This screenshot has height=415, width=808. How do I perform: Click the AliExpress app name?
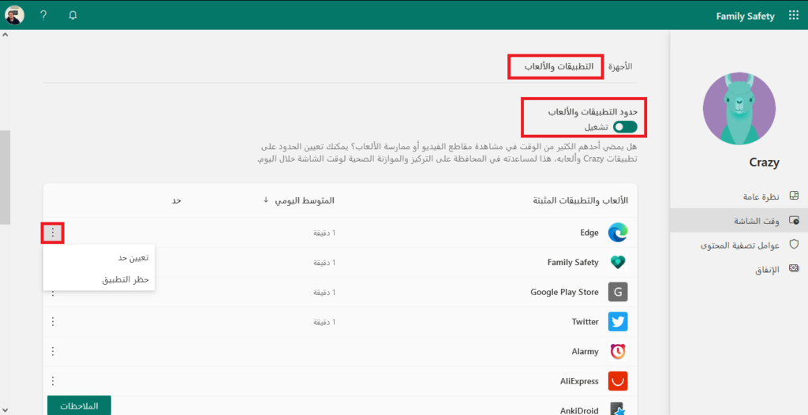tap(579, 382)
